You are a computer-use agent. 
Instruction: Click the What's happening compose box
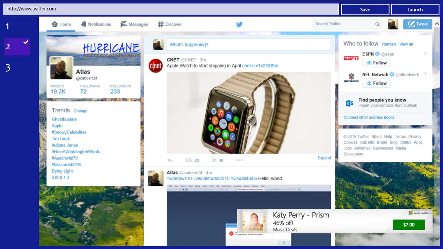[248, 45]
